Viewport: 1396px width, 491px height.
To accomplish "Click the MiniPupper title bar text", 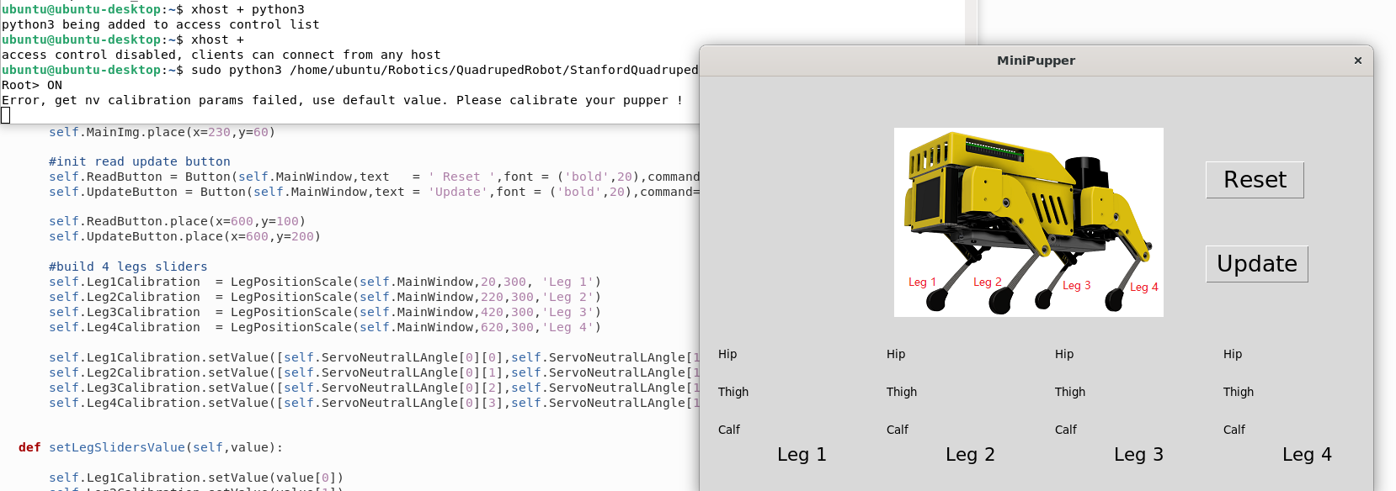I will click(x=1036, y=61).
